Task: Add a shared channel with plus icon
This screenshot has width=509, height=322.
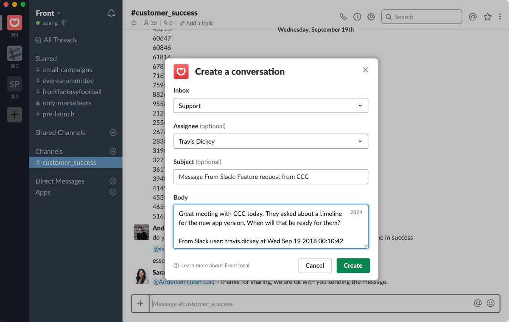Action: [x=113, y=133]
